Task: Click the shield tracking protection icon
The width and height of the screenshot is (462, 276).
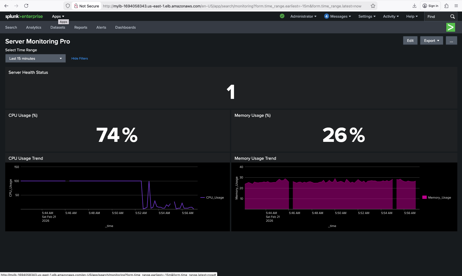Action: [x=68, y=6]
